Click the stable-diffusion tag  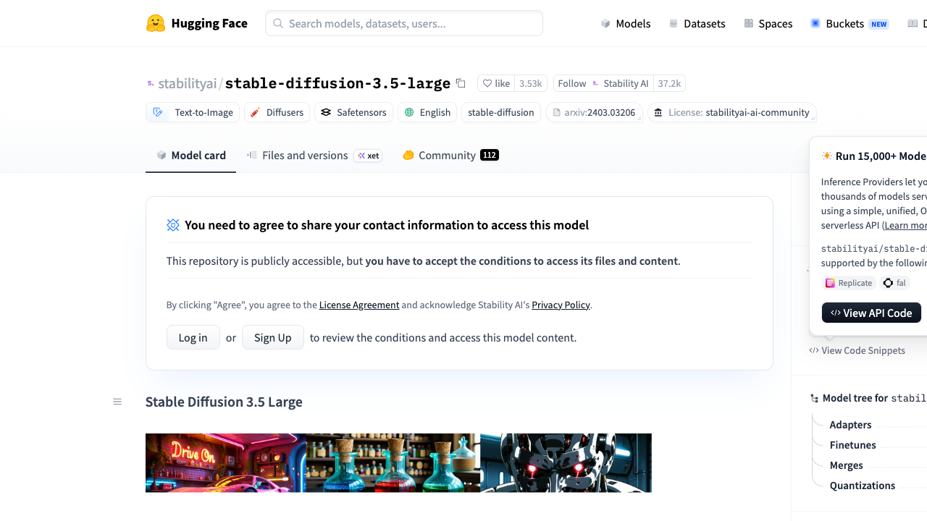click(x=501, y=112)
